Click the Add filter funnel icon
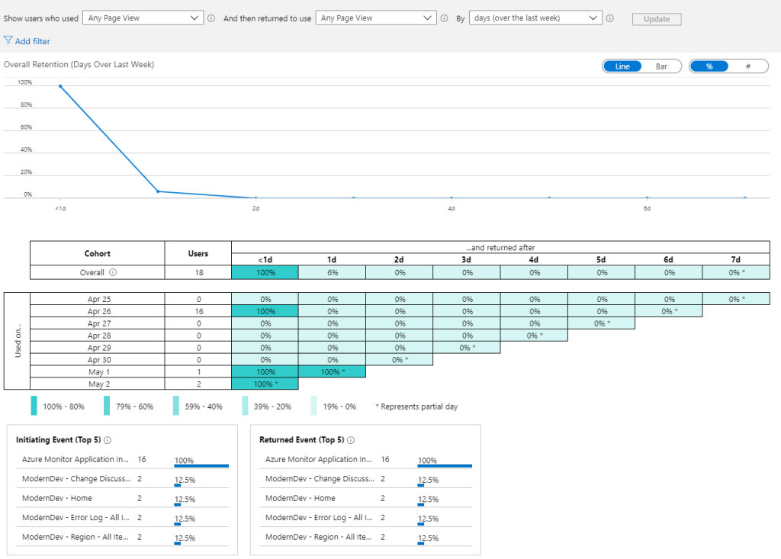781x559 pixels. pyautogui.click(x=8, y=40)
